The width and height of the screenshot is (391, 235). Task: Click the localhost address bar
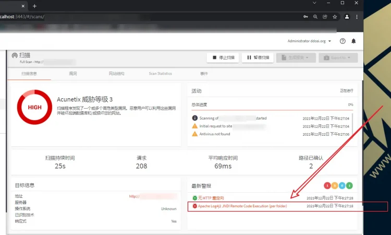(150, 17)
